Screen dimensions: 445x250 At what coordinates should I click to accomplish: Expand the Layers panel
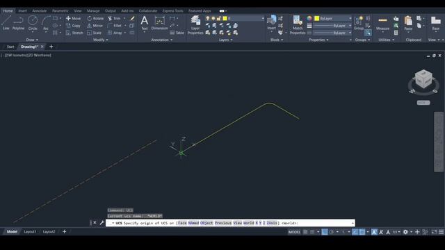click(225, 40)
